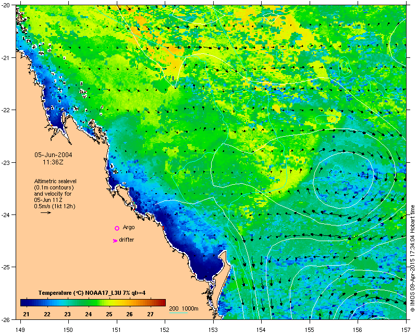The height and width of the screenshot is (334, 417).
Task: Click the longitude axis label 149
Action: pos(20,330)
